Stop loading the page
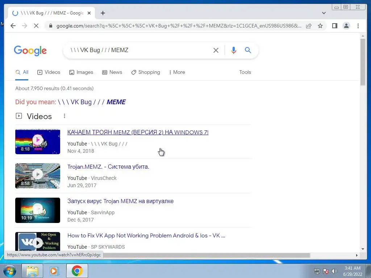The width and height of the screenshot is (371, 278). [x=36, y=26]
